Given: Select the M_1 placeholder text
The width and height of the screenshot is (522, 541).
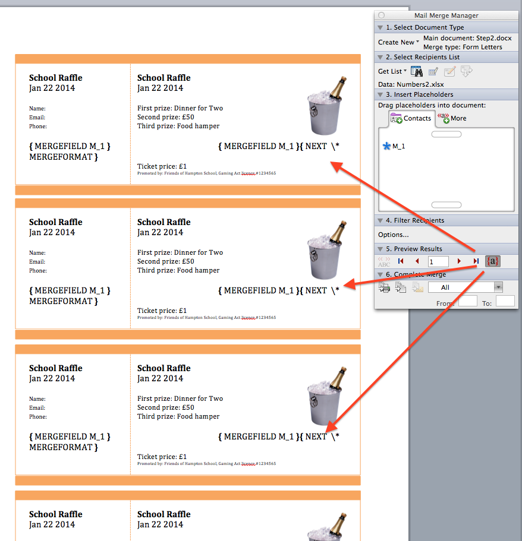Looking at the screenshot, I should [x=399, y=146].
